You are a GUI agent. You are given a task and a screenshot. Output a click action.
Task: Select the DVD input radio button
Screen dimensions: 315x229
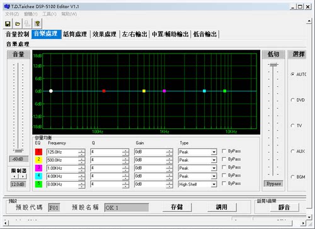pyautogui.click(x=292, y=100)
